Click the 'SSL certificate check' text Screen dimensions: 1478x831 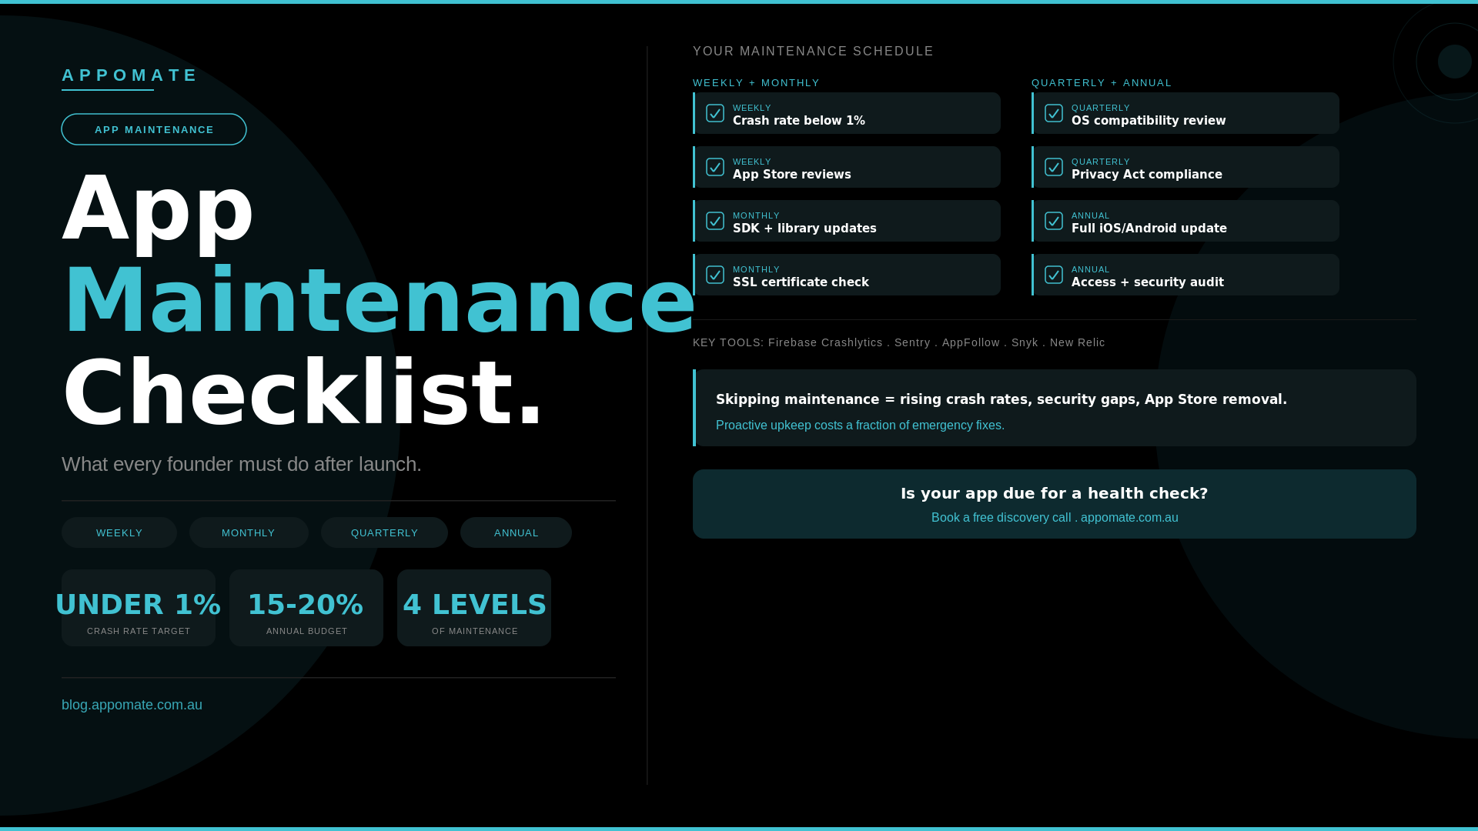click(x=801, y=282)
